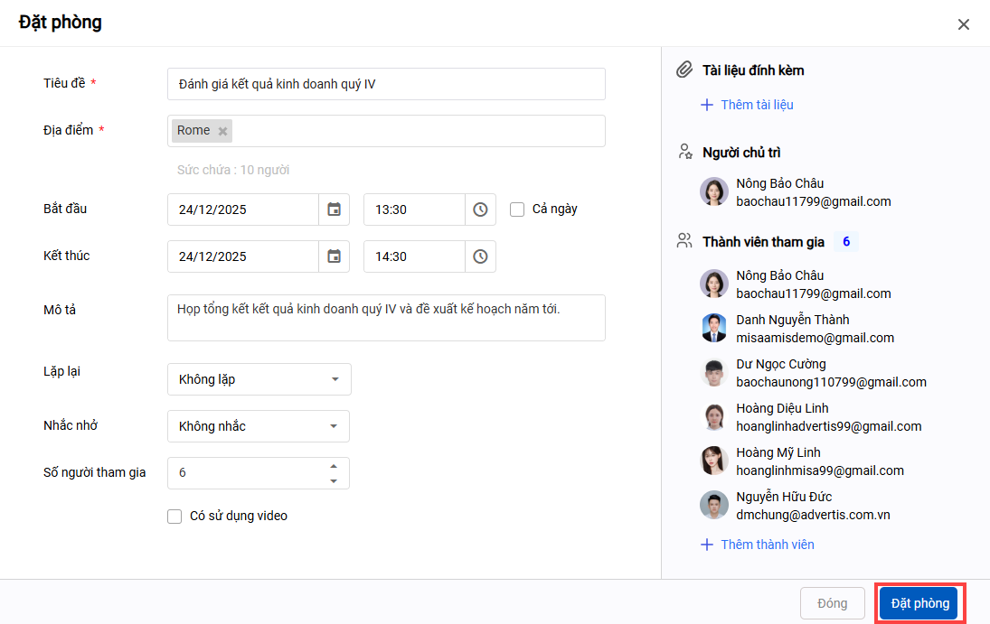This screenshot has height=624, width=990.
Task: Open the end time clock picker
Action: tap(480, 256)
